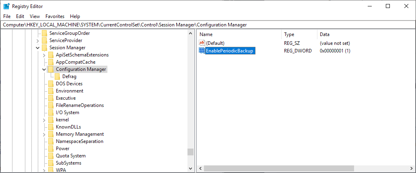Click the values pane horizontal scrollbar thumb
Image resolution: width=416 pixels, height=173 pixels.
click(279, 169)
